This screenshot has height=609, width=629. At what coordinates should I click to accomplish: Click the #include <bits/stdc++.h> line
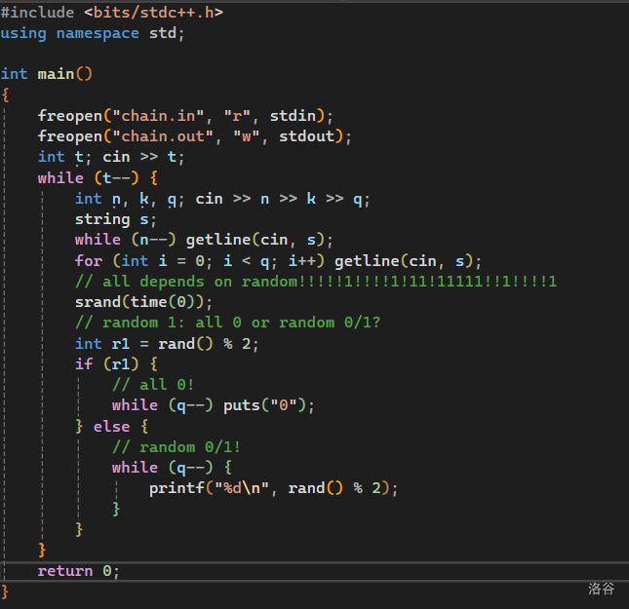[x=111, y=12]
